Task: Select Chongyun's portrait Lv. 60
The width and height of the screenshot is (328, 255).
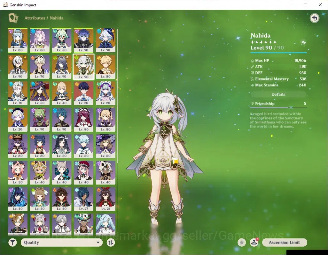Action: pos(84,146)
